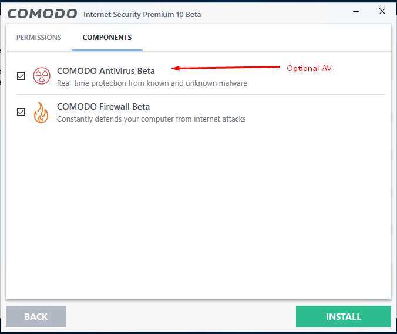Click the red 'Optional AV' annotation text
This screenshot has height=334, width=397.
[x=309, y=68]
